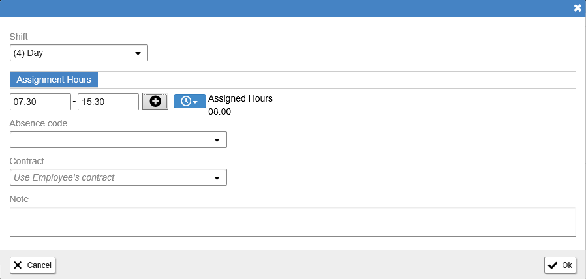Click the blue dialog title bar

[x=284, y=8]
